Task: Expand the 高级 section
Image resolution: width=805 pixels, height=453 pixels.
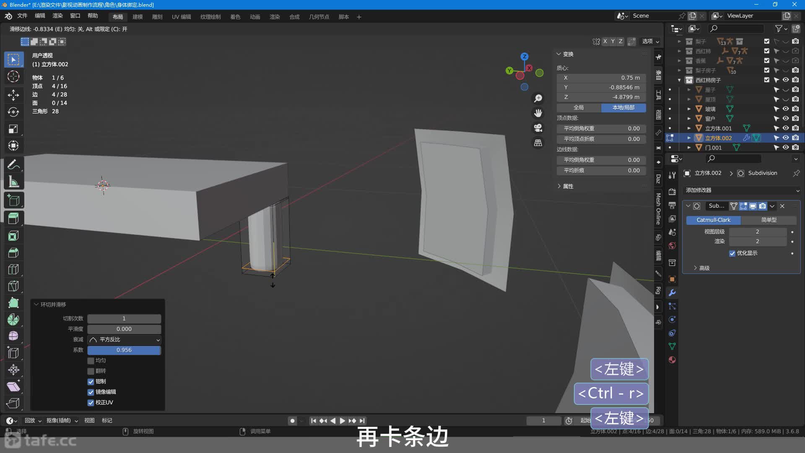Action: (695, 268)
